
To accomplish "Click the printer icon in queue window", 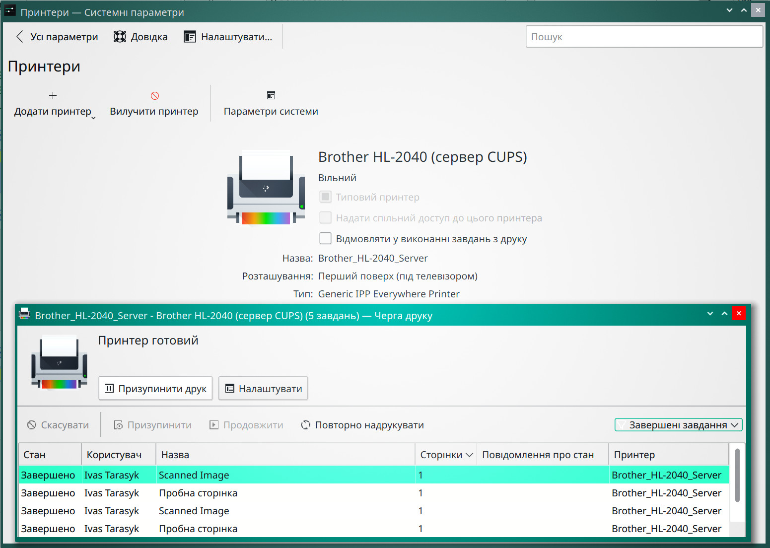I will 60,362.
